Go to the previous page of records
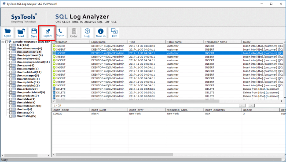Screen dimensions: 286x162 tap(242, 106)
